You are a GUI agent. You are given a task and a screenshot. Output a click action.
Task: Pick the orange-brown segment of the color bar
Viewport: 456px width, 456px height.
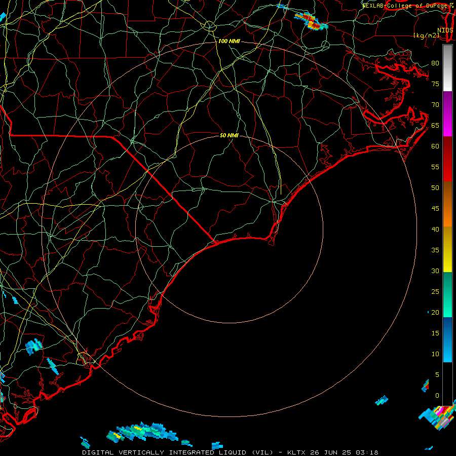447,204
